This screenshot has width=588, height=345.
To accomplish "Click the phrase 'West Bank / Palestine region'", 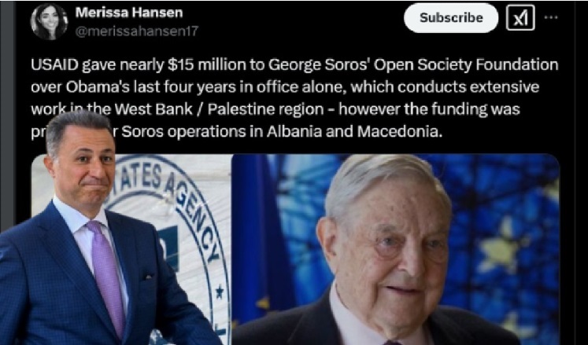I will (219, 109).
